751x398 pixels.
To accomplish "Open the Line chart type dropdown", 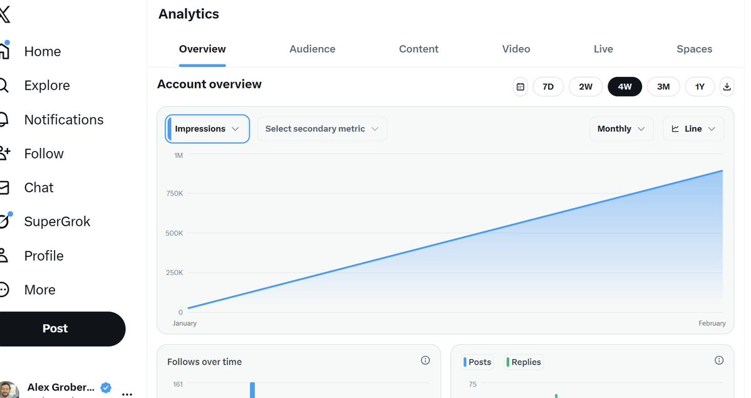I will (693, 128).
